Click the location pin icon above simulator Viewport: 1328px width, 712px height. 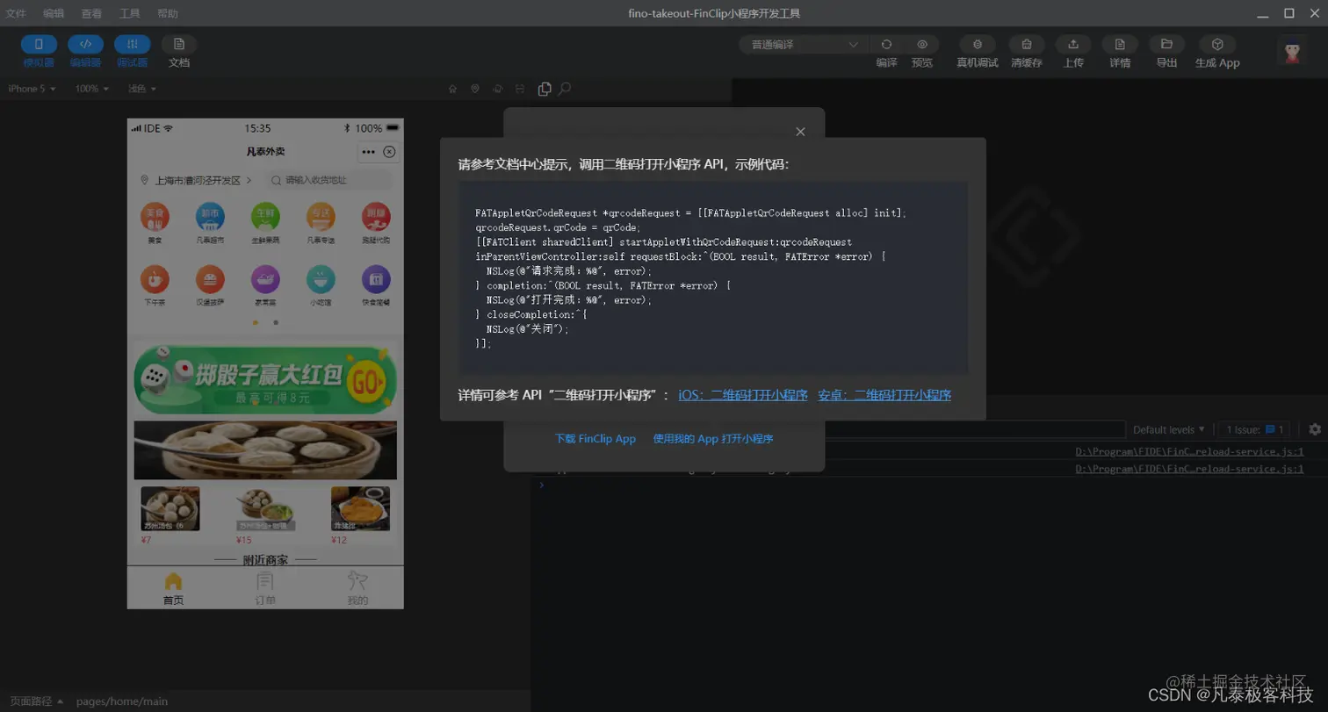(x=473, y=89)
